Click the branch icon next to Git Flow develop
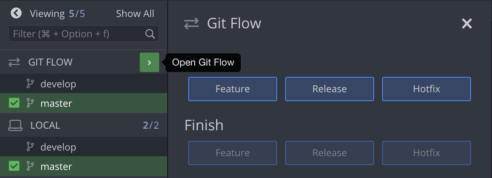 [x=30, y=84]
